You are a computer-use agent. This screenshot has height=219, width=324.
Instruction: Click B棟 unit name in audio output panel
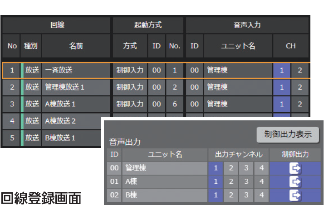click(x=165, y=195)
